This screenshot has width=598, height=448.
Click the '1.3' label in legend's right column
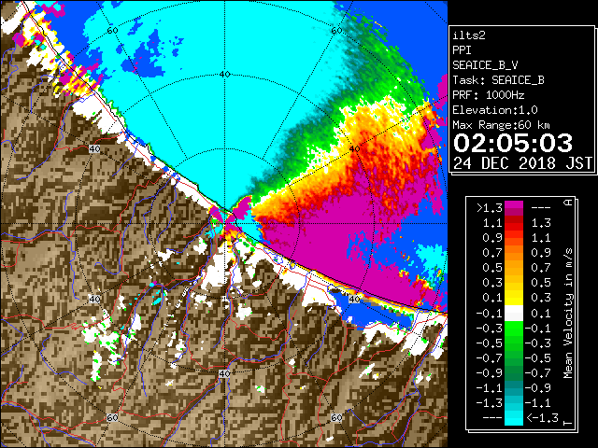point(541,223)
